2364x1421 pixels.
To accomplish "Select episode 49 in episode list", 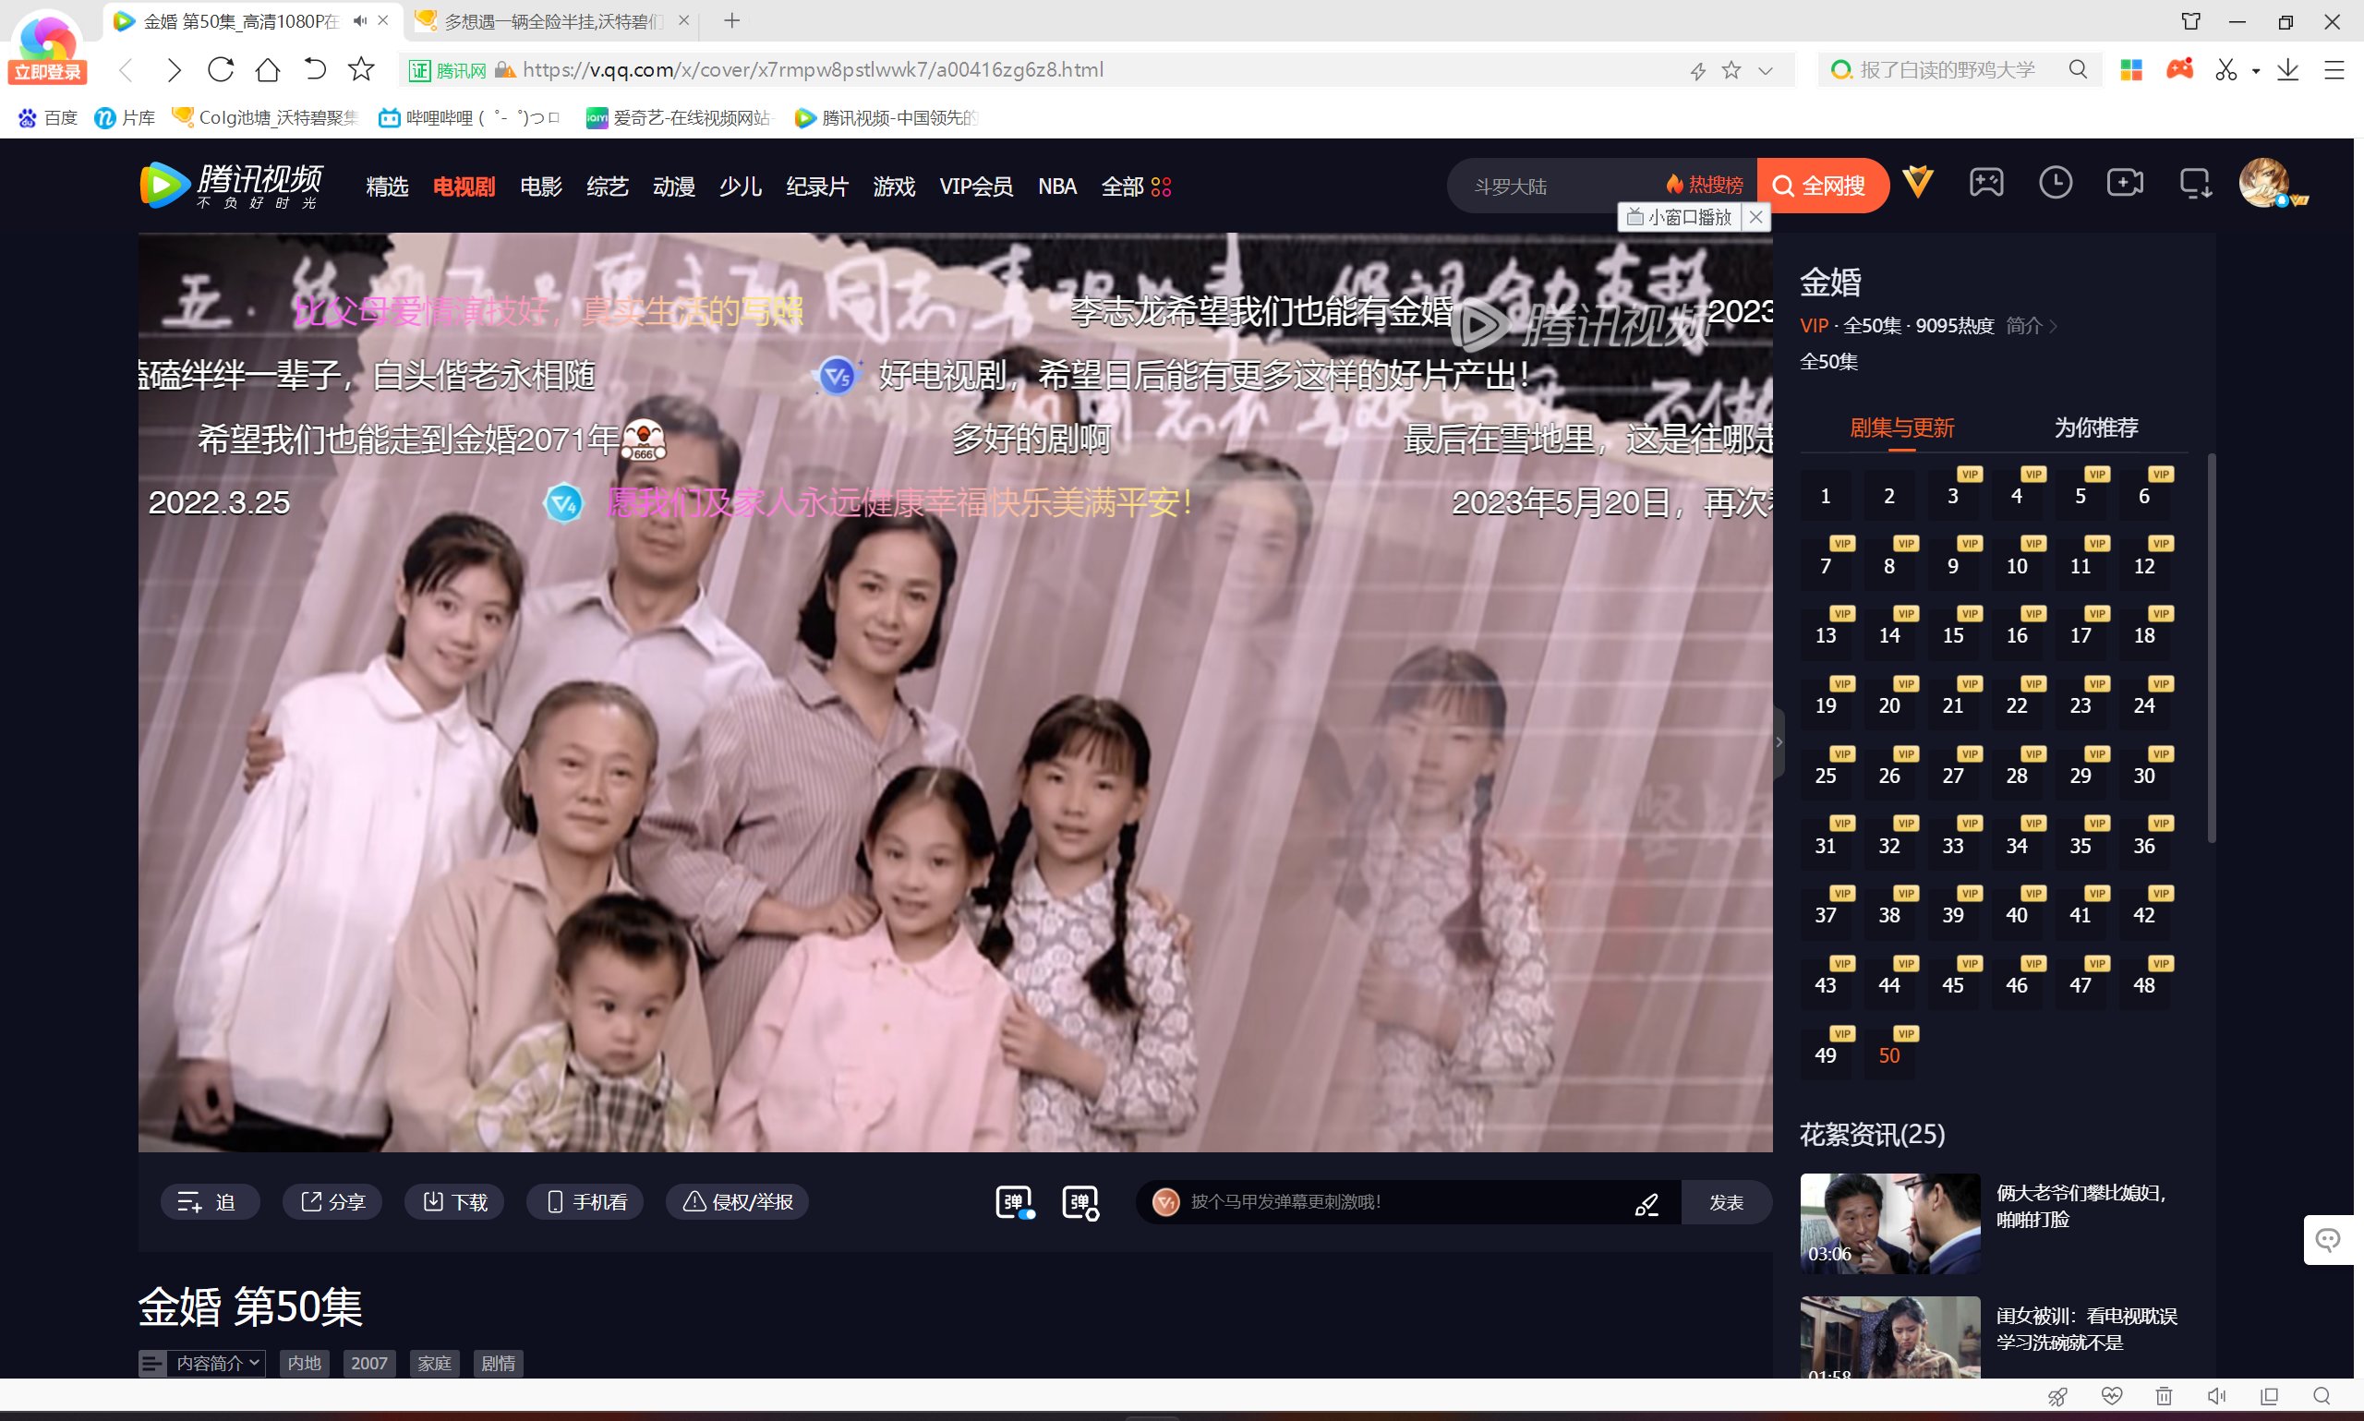I will click(x=1825, y=1055).
